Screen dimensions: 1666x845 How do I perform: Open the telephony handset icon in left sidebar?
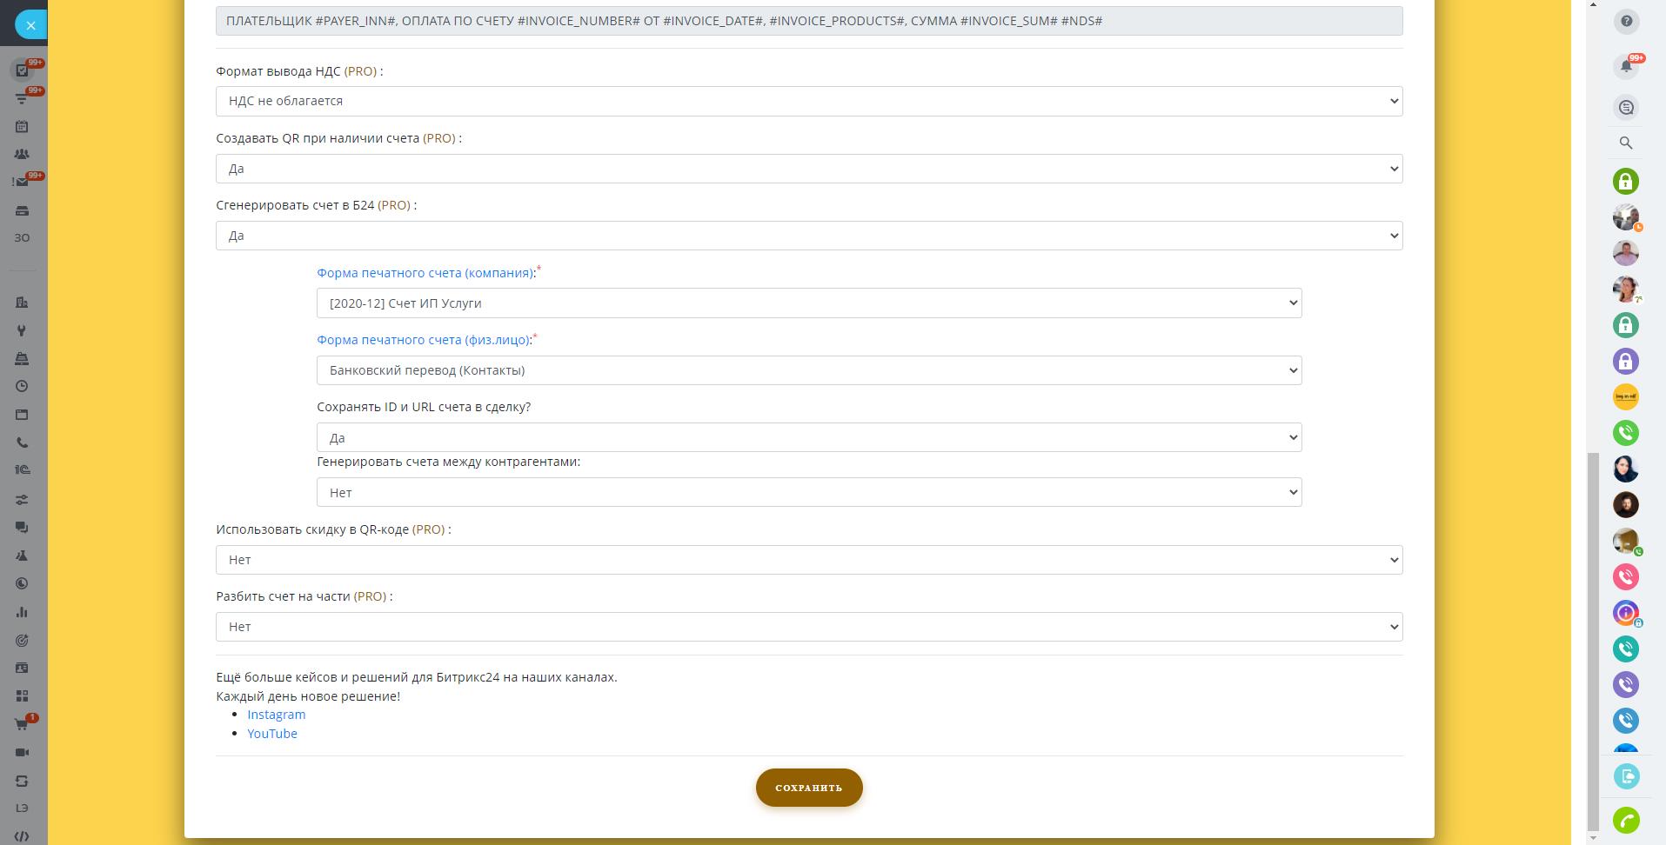click(22, 442)
